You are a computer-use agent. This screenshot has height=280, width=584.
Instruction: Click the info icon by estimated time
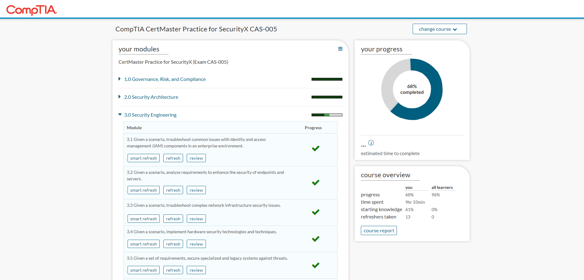click(371, 143)
